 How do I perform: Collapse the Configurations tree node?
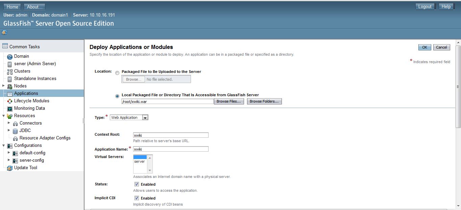coord(3,145)
